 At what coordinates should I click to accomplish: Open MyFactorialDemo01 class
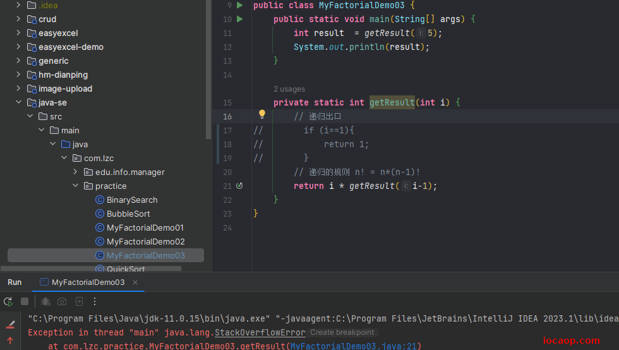[145, 227]
